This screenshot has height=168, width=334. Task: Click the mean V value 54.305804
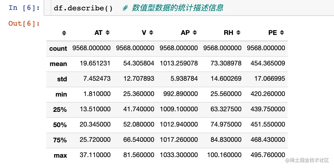pyautogui.click(x=139, y=63)
